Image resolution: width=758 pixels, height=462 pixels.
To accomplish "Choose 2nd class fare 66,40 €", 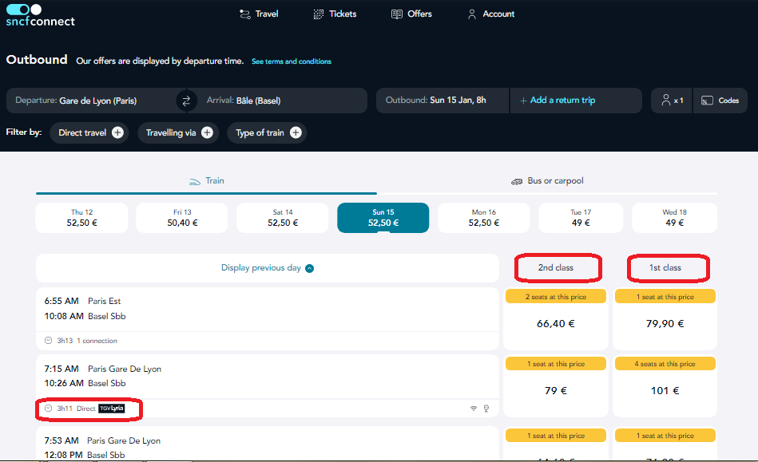I will (x=556, y=318).
